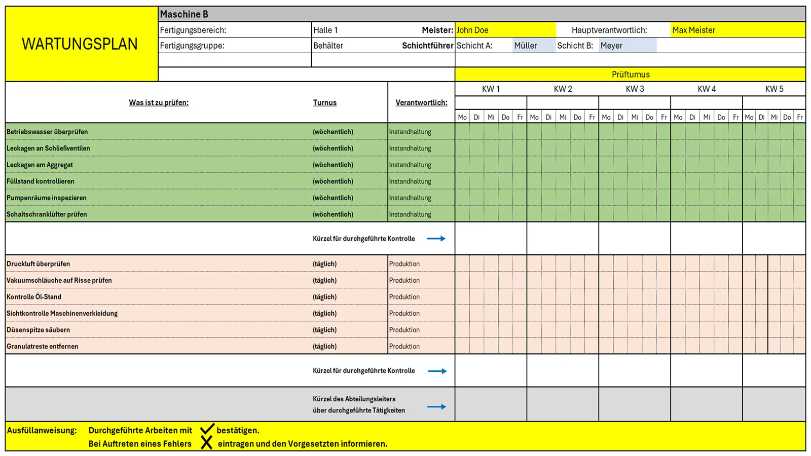Screen dimensions: 811x456
Task: Select the 'Leckagen an Schließventilen' row label
Action: click(x=48, y=148)
